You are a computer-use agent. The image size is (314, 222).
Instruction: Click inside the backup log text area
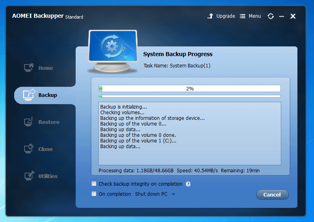pyautogui.click(x=189, y=133)
